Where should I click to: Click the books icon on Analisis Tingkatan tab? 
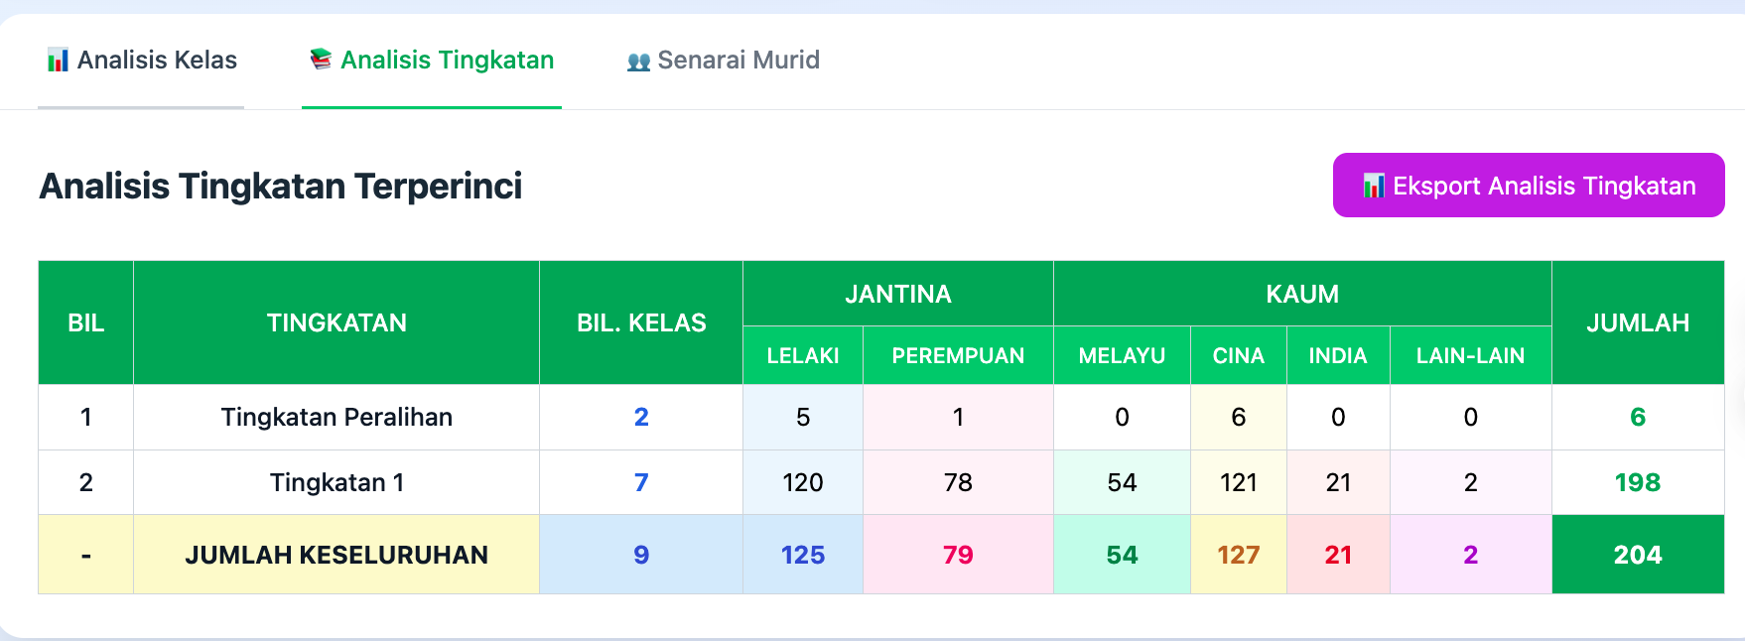(x=321, y=61)
